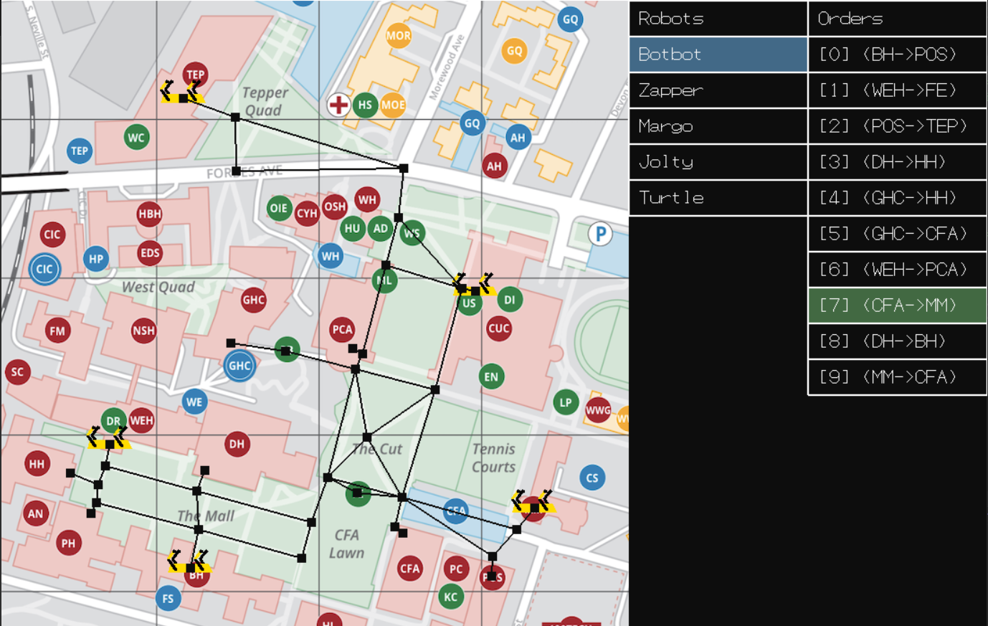Select the blue GHC circle marker
This screenshot has width=988, height=626.
click(x=239, y=366)
